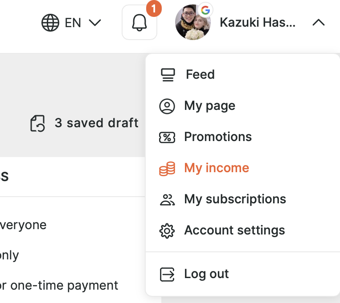This screenshot has width=340, height=303.
Task: Click the globe language icon
Action: point(50,23)
